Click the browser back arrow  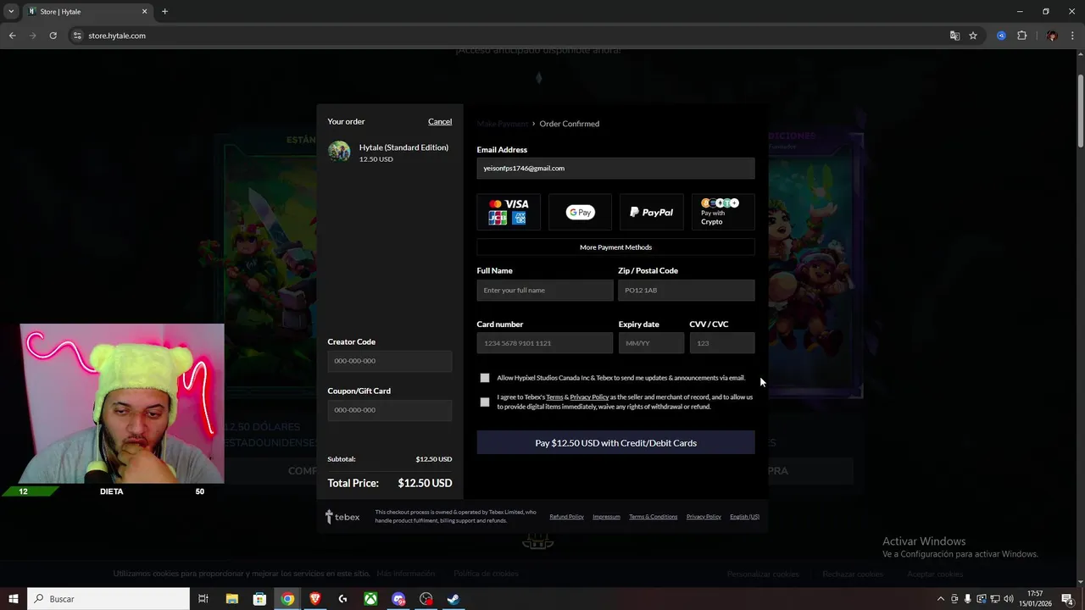(x=12, y=36)
